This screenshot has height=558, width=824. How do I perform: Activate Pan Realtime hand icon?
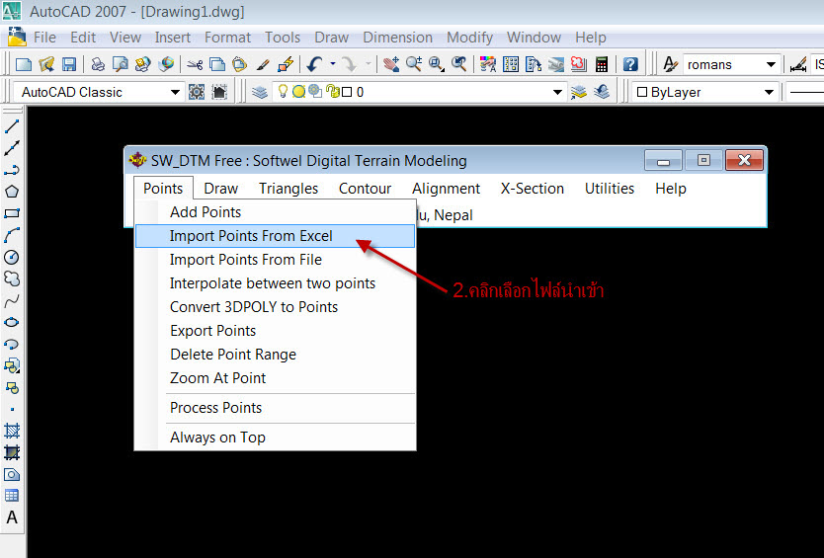391,64
